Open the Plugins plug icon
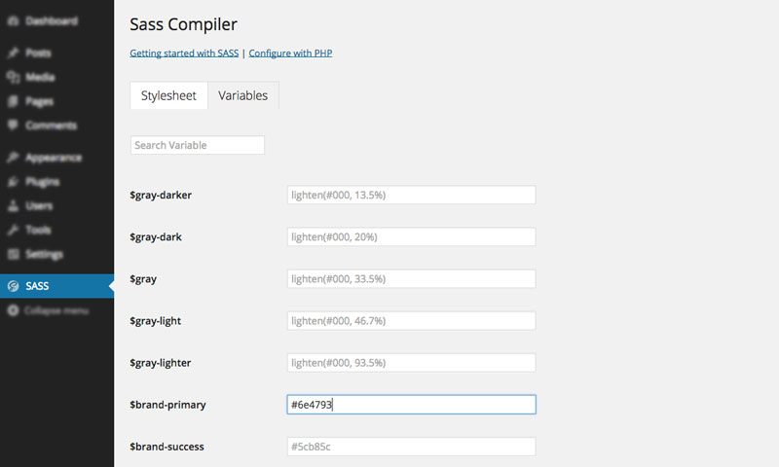Screen dimensions: 779x467 (x=14, y=182)
